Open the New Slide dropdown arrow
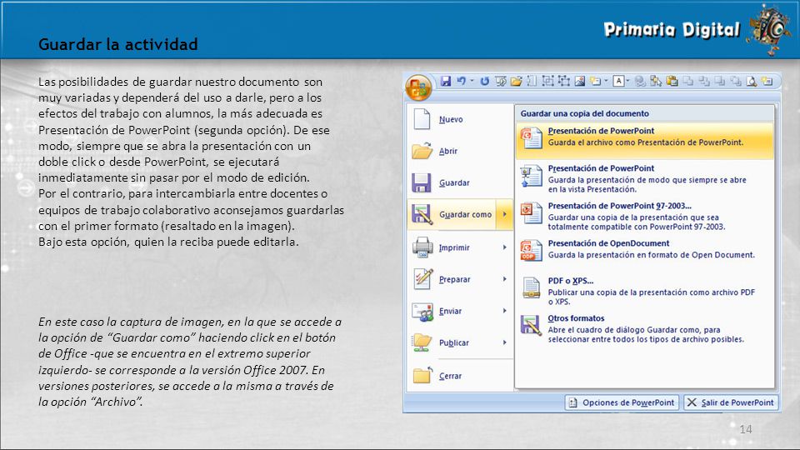Image resolution: width=800 pixels, height=450 pixels. (606, 81)
